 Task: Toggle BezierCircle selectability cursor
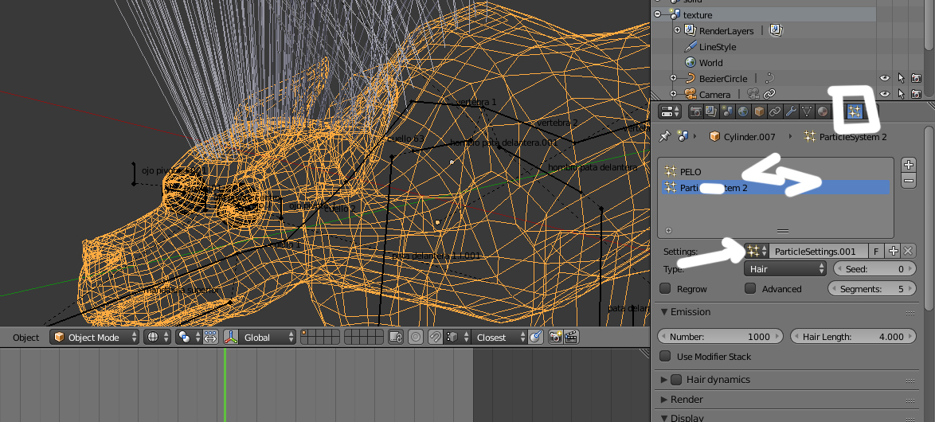(901, 78)
